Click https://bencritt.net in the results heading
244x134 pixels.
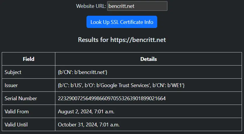(138, 40)
